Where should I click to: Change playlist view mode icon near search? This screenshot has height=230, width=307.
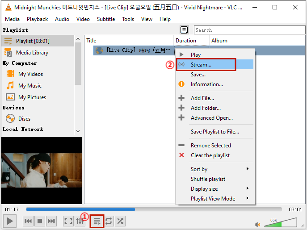[184, 30]
